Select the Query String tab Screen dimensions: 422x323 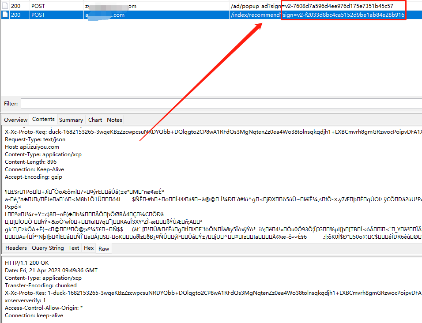[48, 248]
